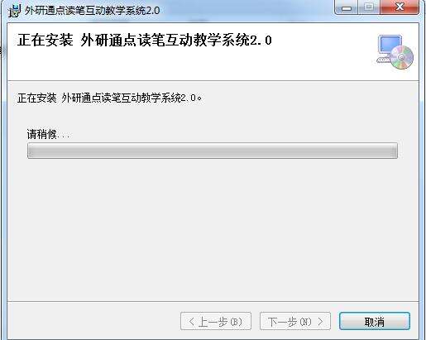Click the blue computer monitor graphic
The height and width of the screenshot is (340, 426).
click(389, 45)
